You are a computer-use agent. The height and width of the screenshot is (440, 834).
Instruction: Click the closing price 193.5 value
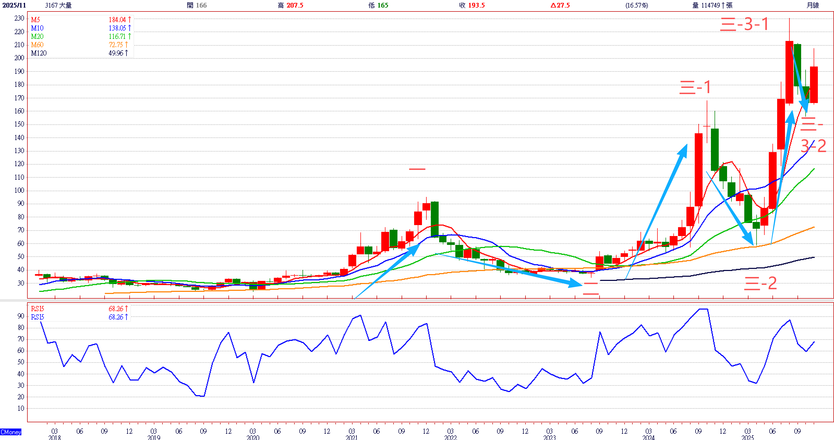(x=476, y=5)
